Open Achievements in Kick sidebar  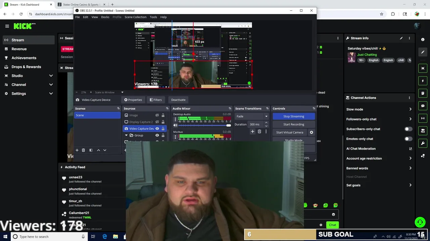coord(29,58)
